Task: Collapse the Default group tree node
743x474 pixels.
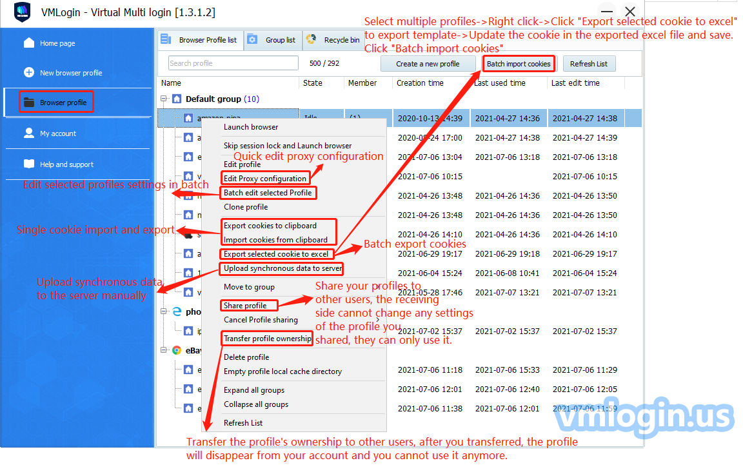Action: 164,99
